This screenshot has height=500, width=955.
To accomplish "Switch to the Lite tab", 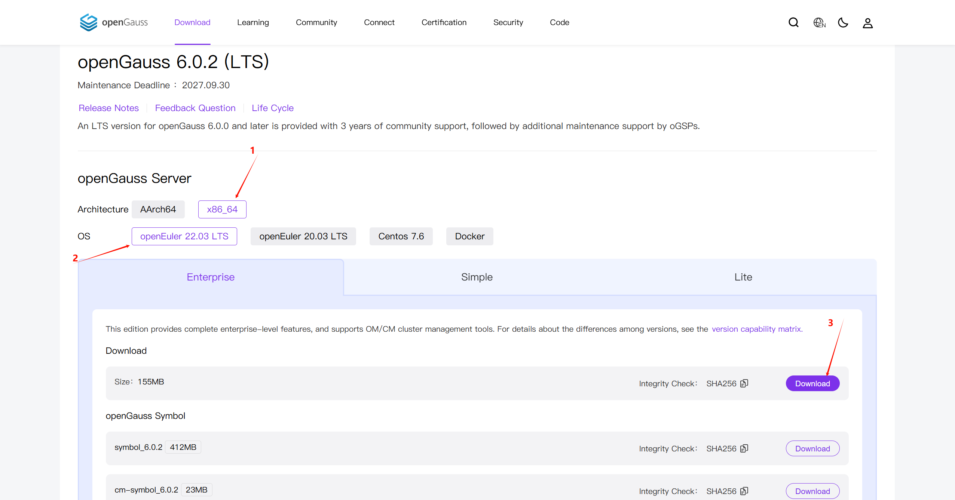I will click(x=743, y=277).
